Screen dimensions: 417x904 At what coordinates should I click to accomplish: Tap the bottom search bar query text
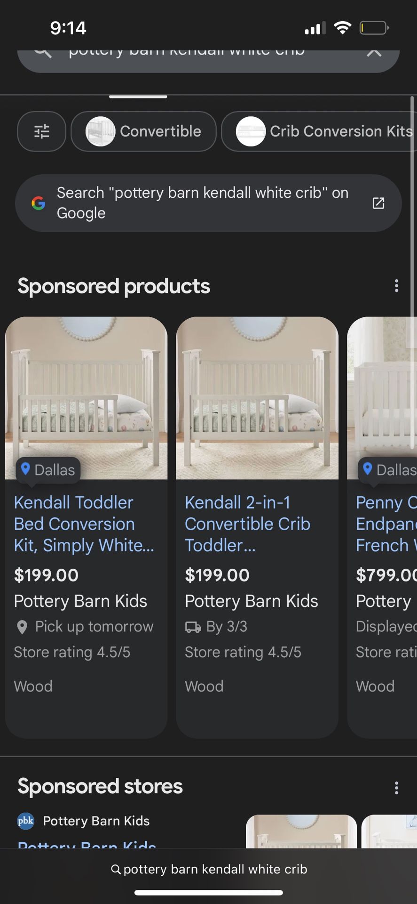pos(215,869)
